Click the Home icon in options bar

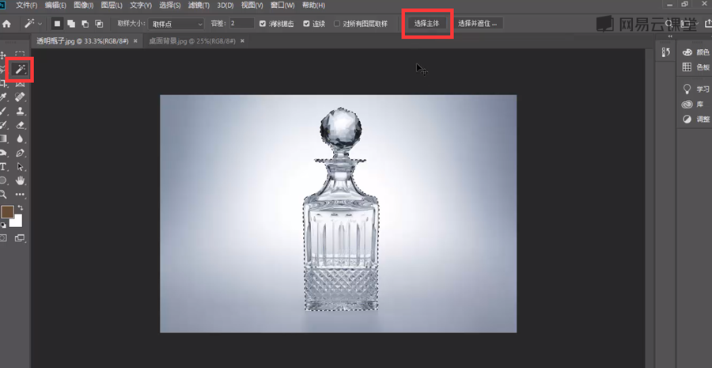click(x=6, y=24)
